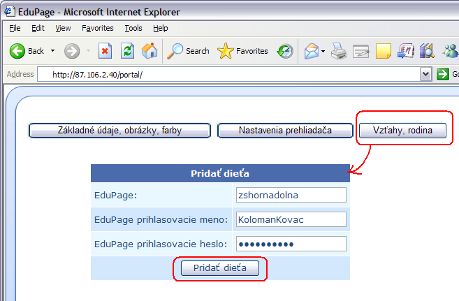
Task: Open browsing History
Action: pos(285,51)
